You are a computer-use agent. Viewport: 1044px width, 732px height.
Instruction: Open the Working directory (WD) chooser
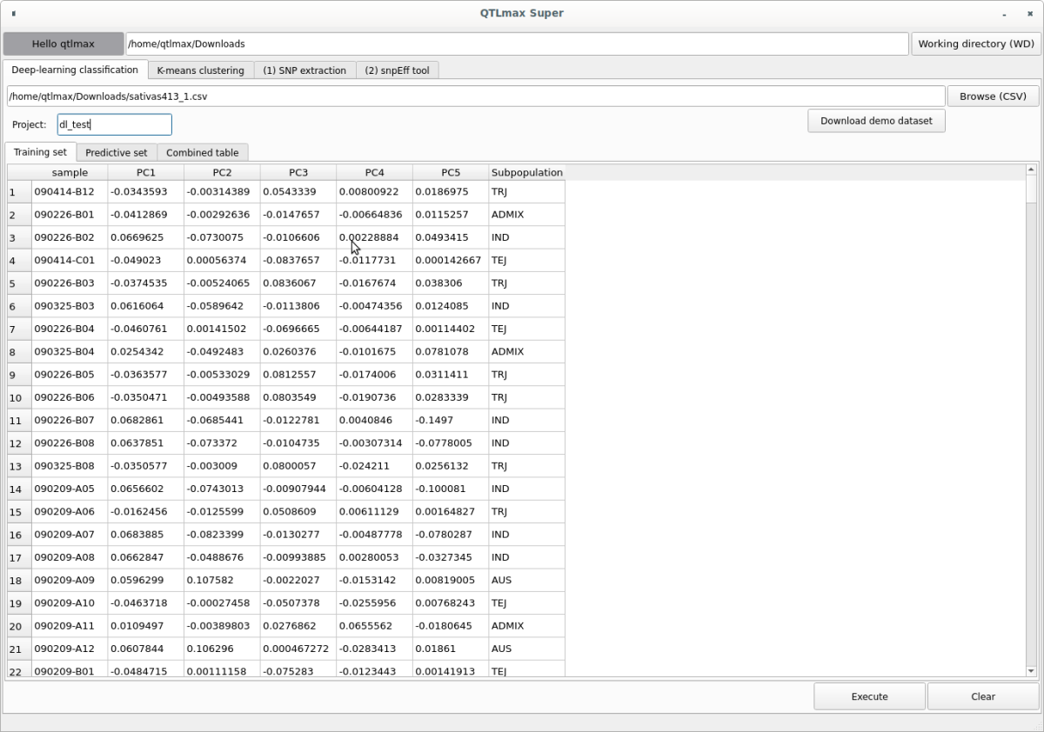coord(975,43)
